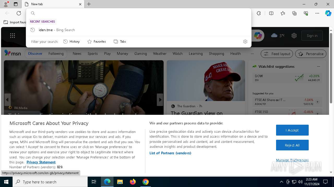Open Copilot sidebar icon
334x187 pixels.
point(328,13)
